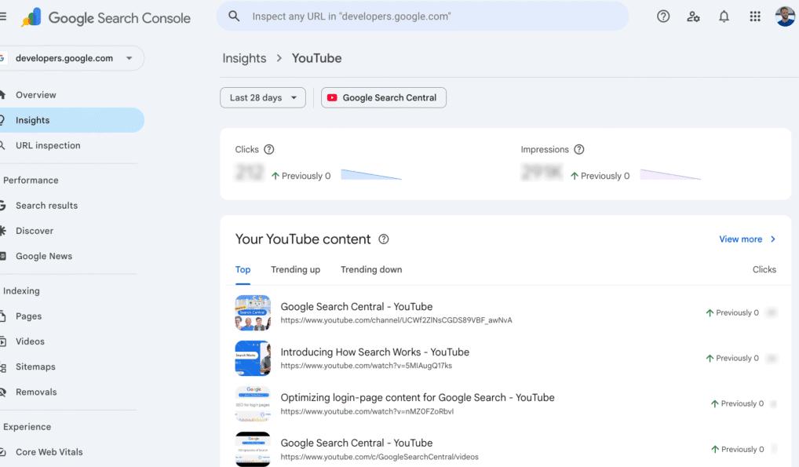Open the Google apps grid
This screenshot has height=467, width=799.
(x=754, y=16)
